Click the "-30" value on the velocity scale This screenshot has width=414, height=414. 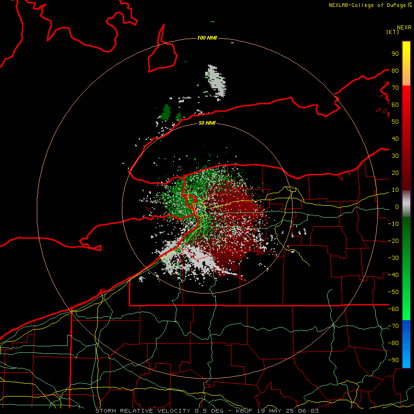tap(393, 258)
